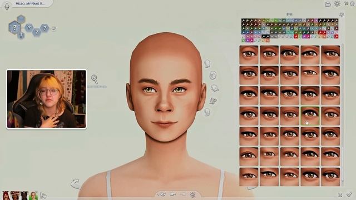
Task: Choose the first small trait hexagon right of aspiration
Action: pos(29,28)
